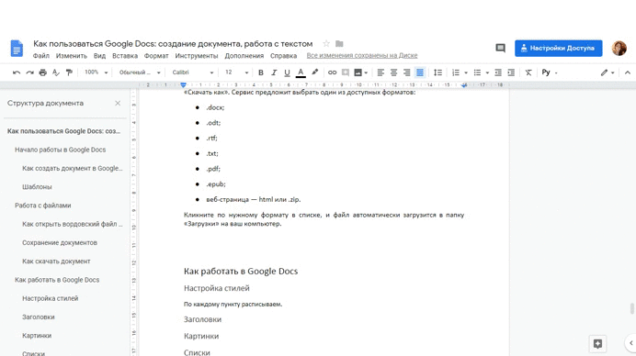Open the Файл menu
The image size is (636, 356).
coord(41,56)
